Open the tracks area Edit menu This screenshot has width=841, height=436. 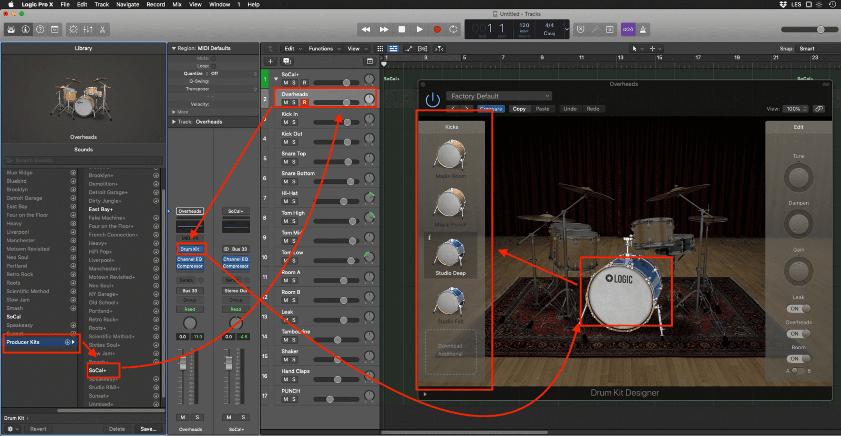[x=293, y=49]
